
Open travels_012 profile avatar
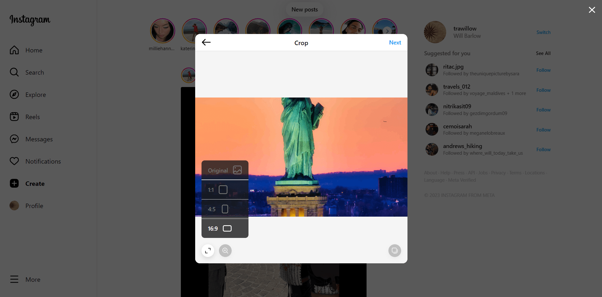coord(432,90)
